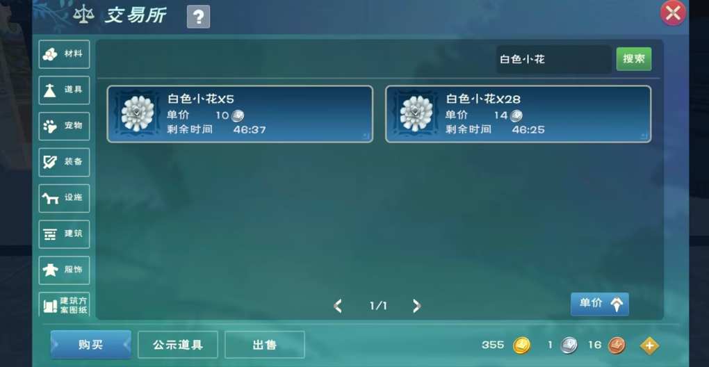Open the 宠物 pets category

[64, 126]
